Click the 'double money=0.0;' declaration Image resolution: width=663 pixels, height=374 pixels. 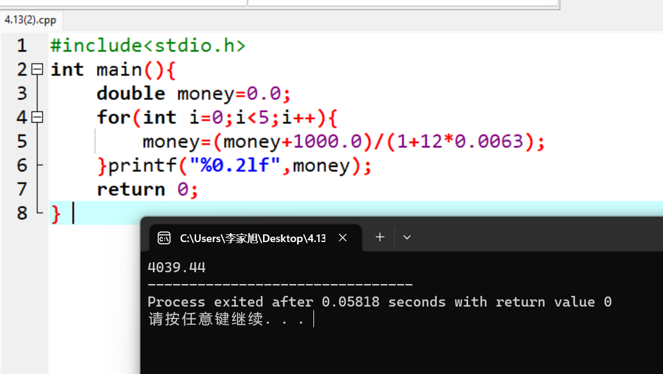194,93
